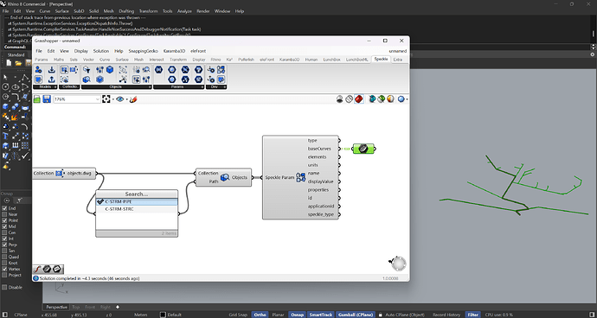Toggle the SmartTrack status bar button
This screenshot has width=597, height=318.
(x=321, y=315)
